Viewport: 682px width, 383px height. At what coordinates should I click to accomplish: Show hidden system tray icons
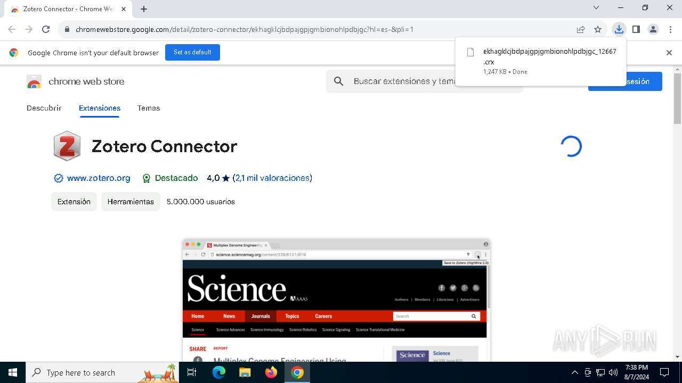(x=574, y=372)
